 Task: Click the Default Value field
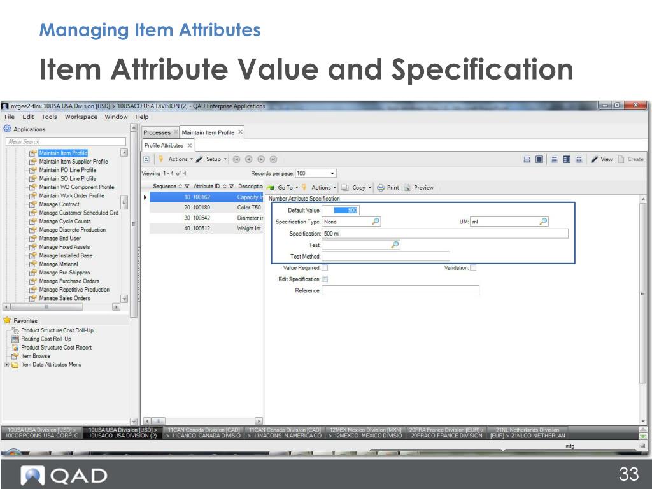(341, 210)
